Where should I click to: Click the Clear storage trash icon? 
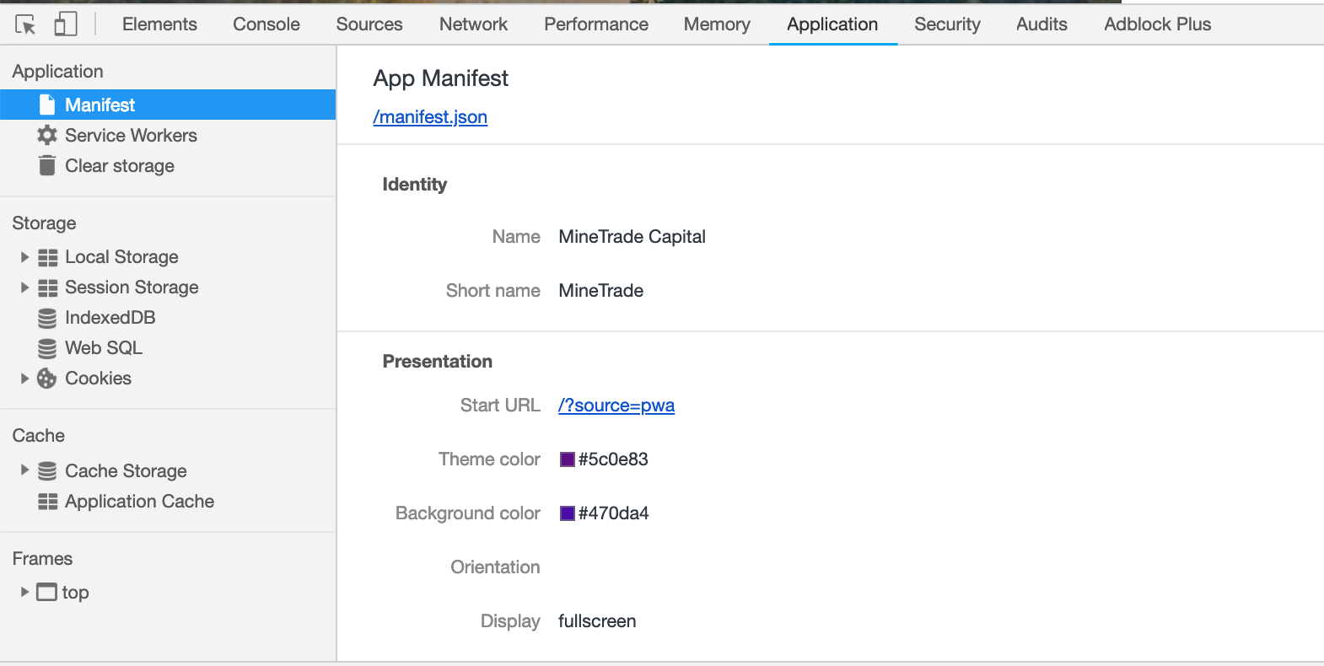pos(47,165)
